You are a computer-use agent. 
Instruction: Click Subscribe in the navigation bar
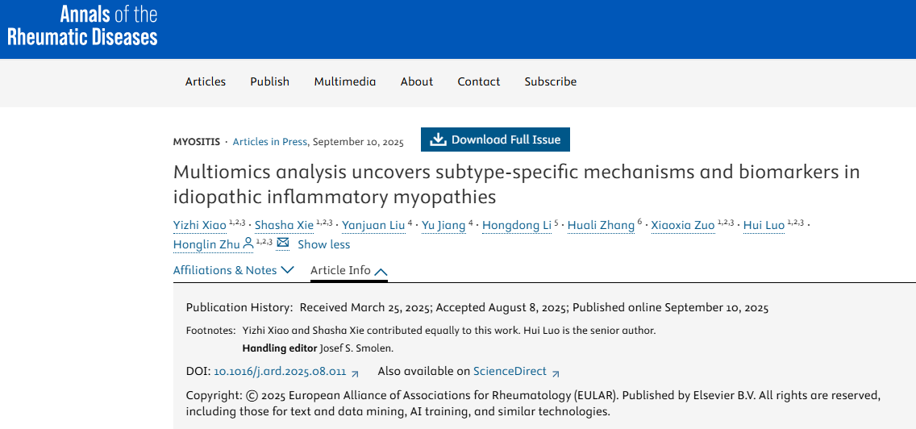(551, 81)
